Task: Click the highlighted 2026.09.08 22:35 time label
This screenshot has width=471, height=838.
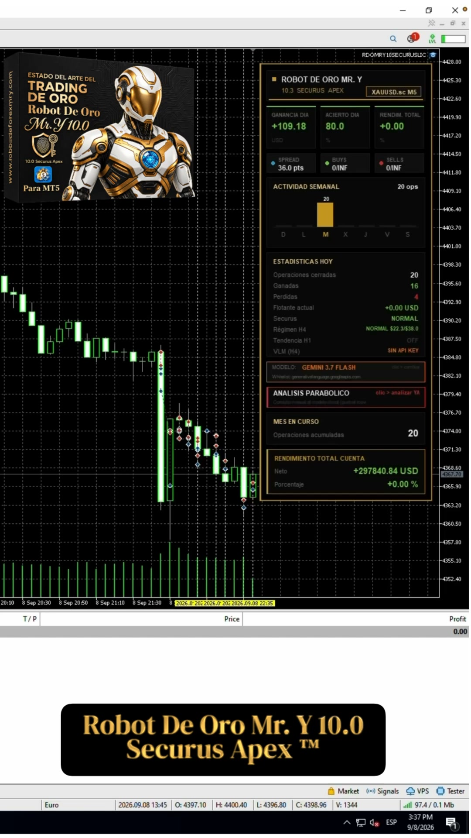Action: pos(252,603)
